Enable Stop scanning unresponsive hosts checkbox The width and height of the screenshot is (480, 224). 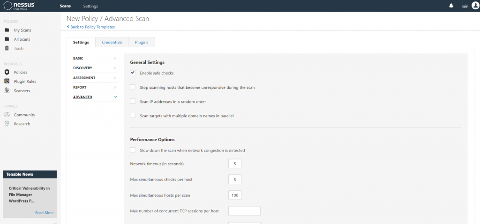click(x=133, y=87)
